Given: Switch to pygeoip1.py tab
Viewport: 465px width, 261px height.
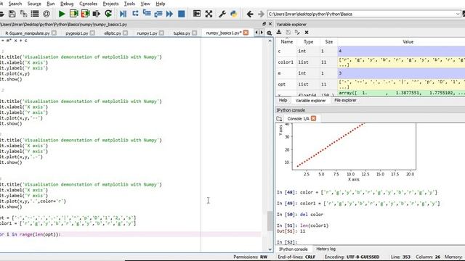Looking at the screenshot, I should pyautogui.click(x=77, y=33).
